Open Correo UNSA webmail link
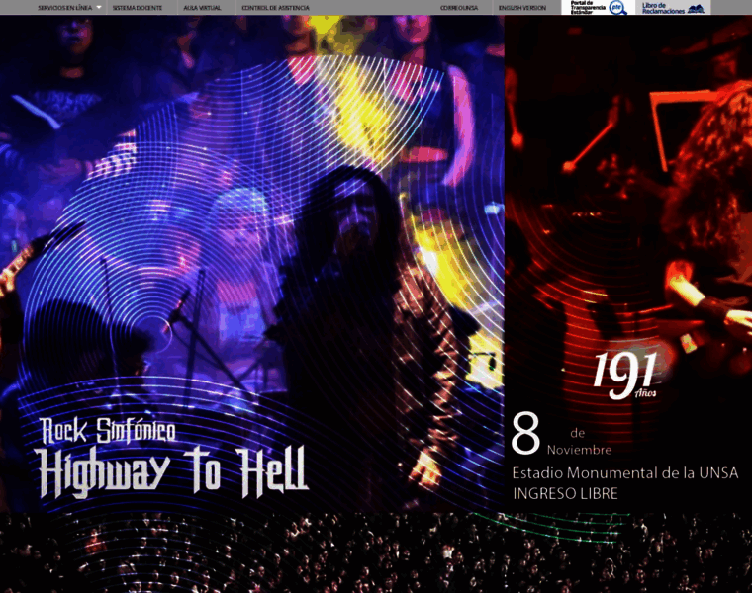 [x=459, y=8]
